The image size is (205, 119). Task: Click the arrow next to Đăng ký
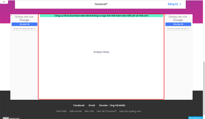[180, 4]
